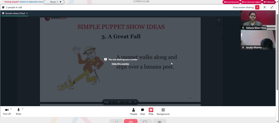279x123 pixels.
Task: Click the red power button
Action: [x=131, y=121]
